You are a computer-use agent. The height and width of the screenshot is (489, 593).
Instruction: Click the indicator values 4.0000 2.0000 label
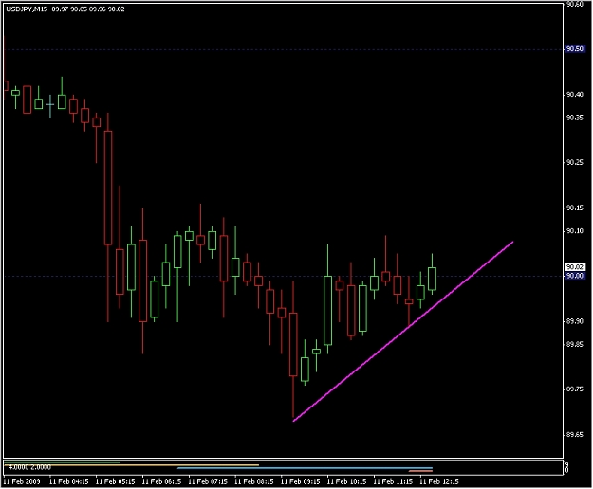click(x=29, y=467)
